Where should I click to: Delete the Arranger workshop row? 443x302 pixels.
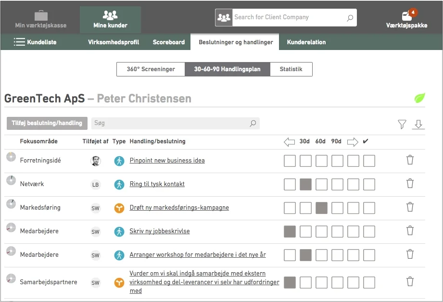click(x=410, y=254)
